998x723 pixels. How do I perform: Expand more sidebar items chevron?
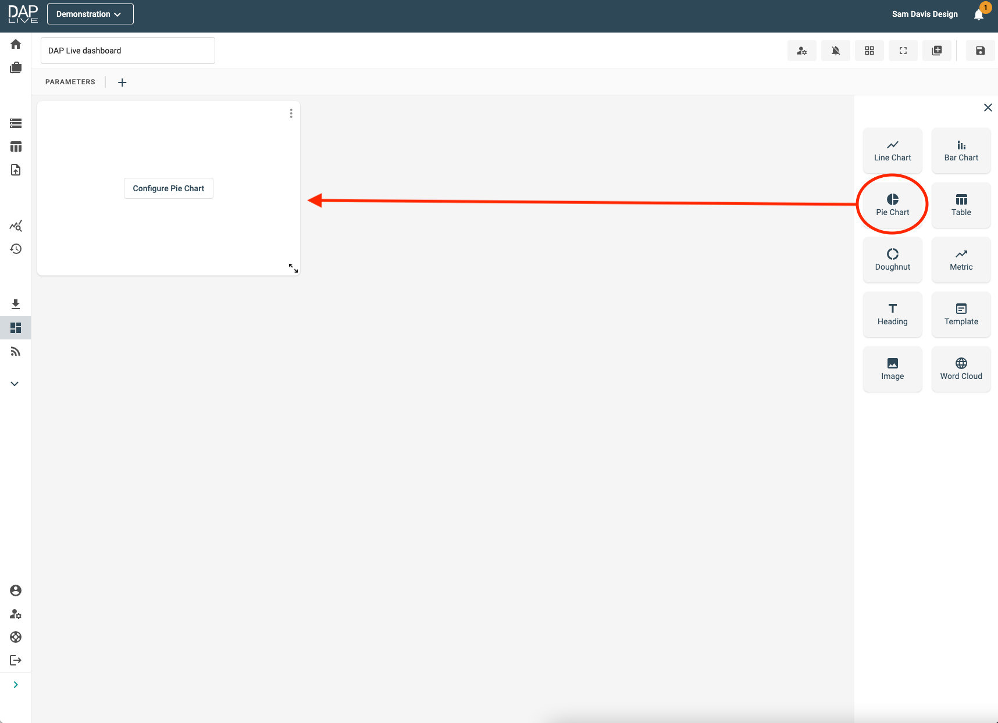click(15, 384)
